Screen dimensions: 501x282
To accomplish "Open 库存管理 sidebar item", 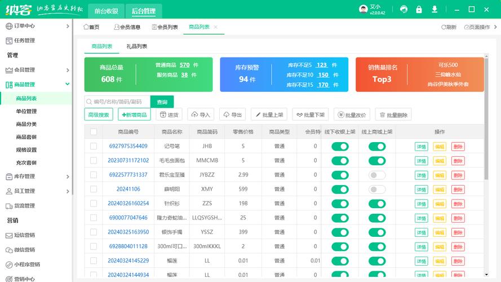I will coord(36,177).
